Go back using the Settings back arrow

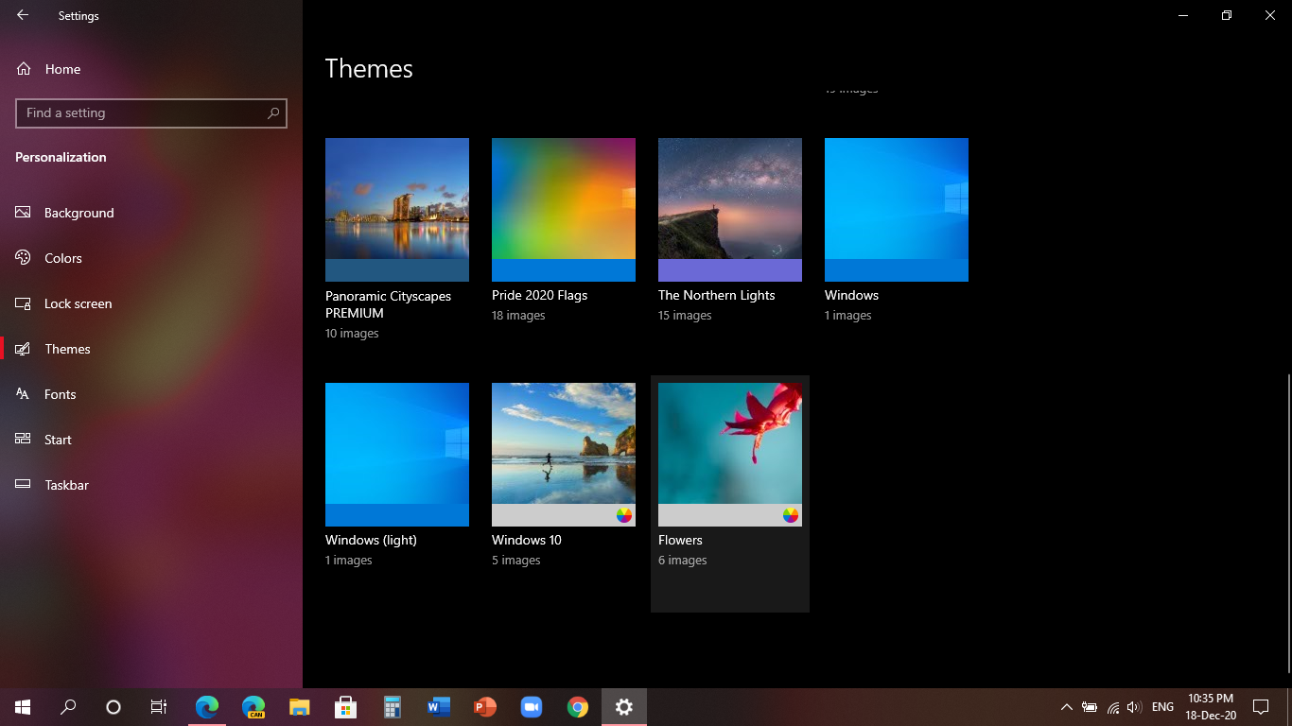pos(23,15)
